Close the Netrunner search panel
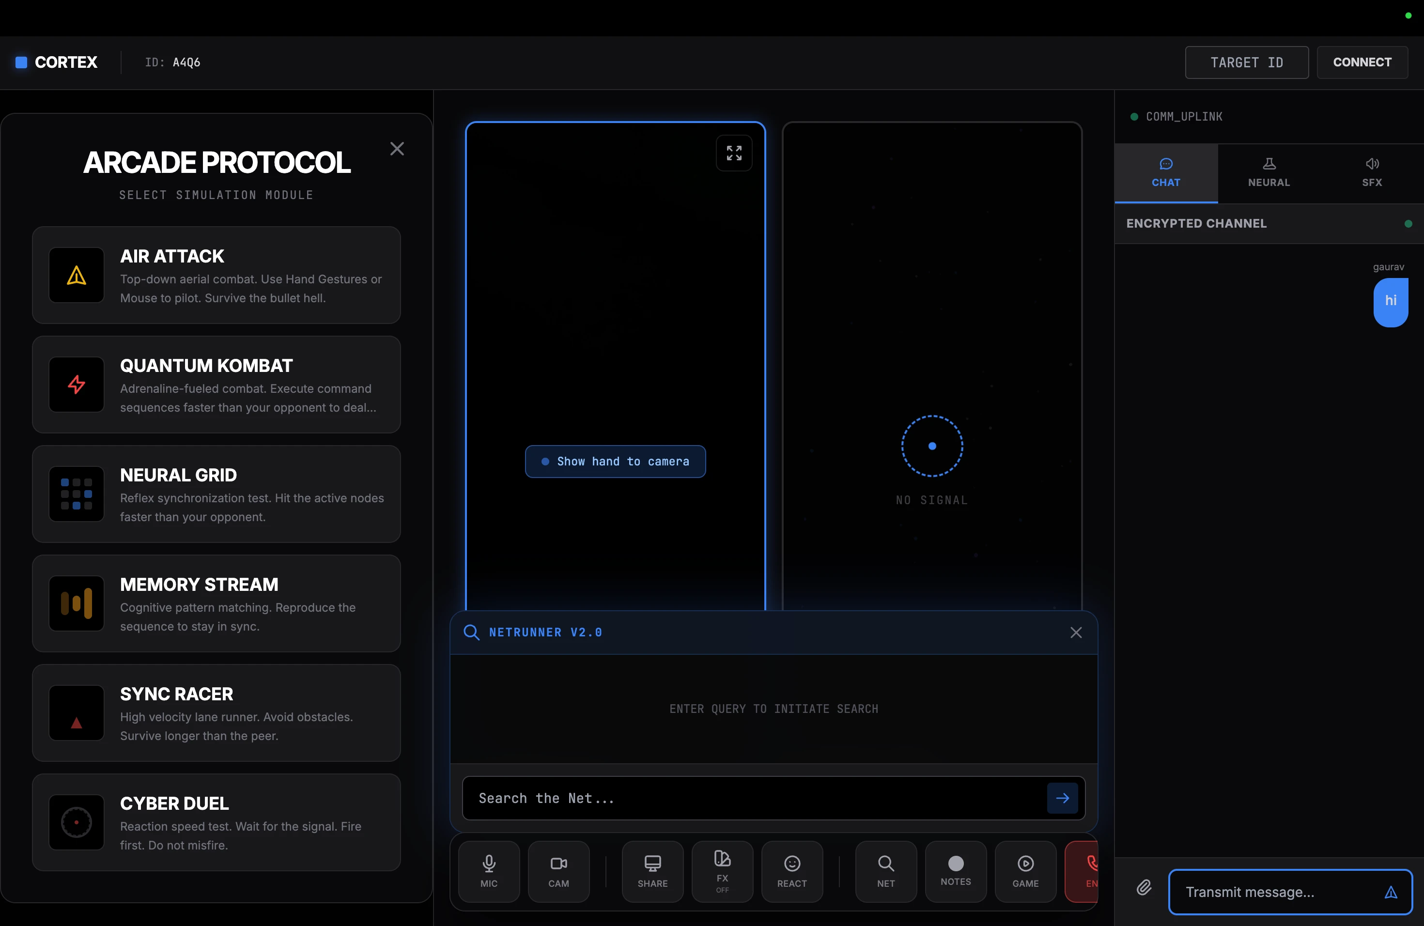The height and width of the screenshot is (926, 1424). (x=1076, y=633)
